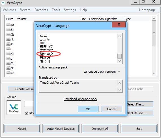Open the Download language pack link
161x138 pixels.
coord(80,99)
